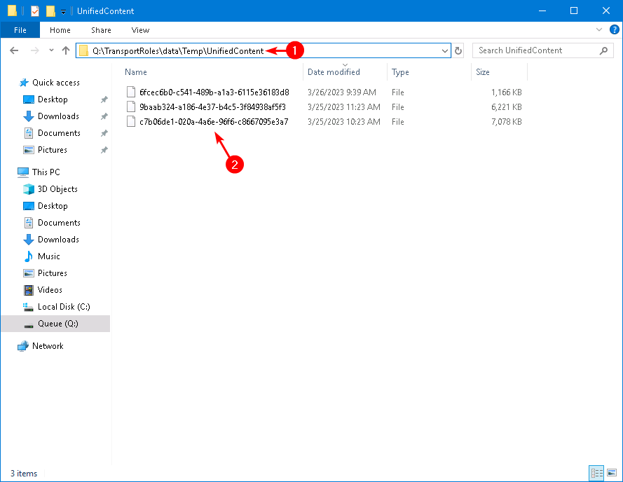
Task: Click the 3/25/2023 11:23 AM date cell
Action: point(343,107)
